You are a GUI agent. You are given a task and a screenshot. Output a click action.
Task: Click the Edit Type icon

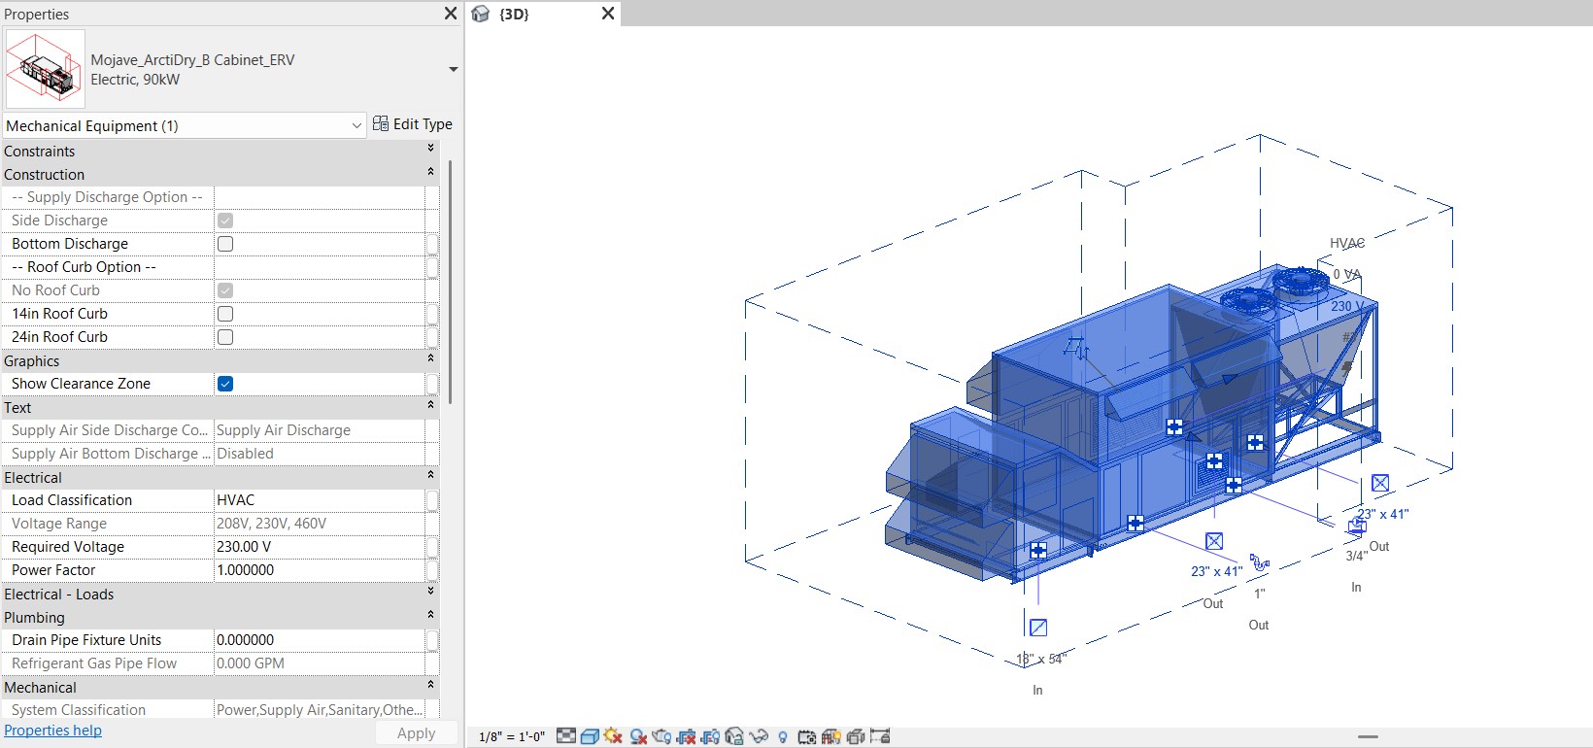click(x=381, y=123)
